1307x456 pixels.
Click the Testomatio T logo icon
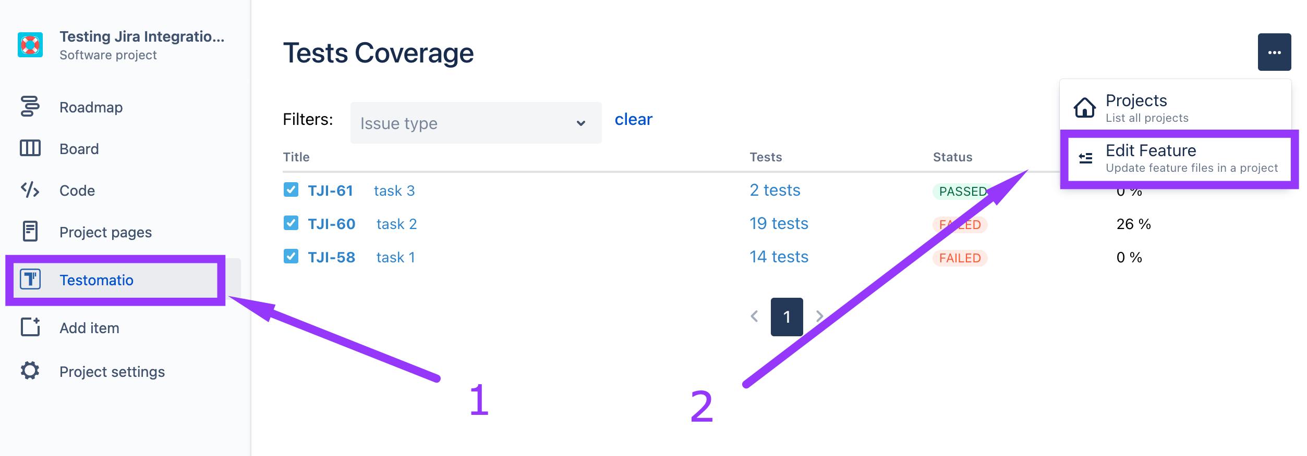tap(30, 280)
